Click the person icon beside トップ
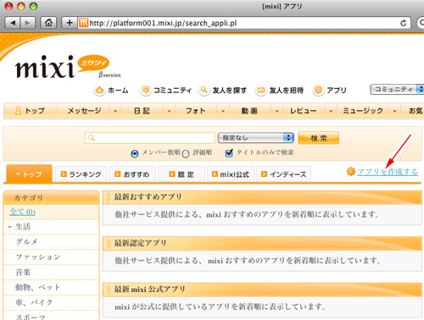Screen dimensions: 424x320 tap(18, 110)
